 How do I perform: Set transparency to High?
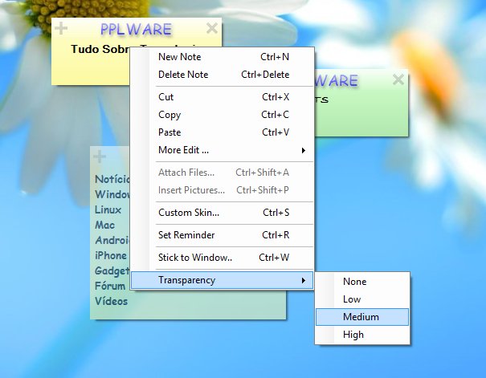tap(353, 335)
